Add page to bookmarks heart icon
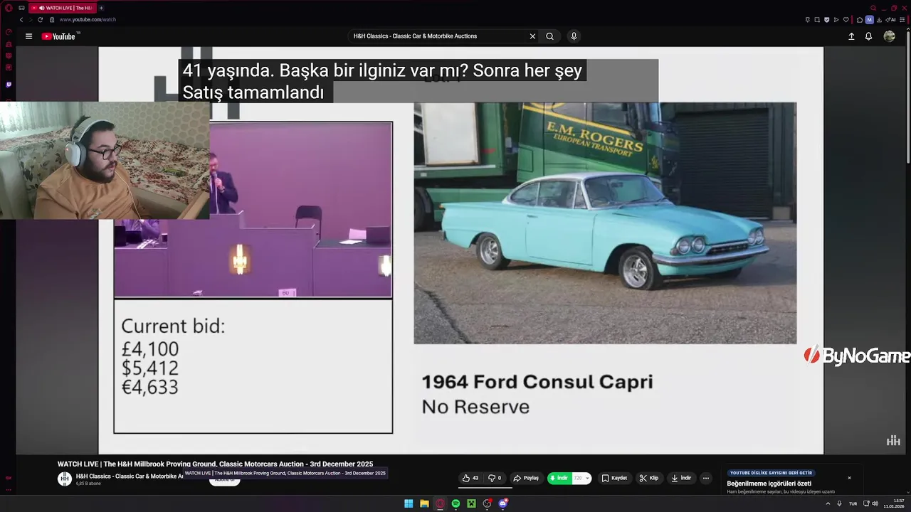 coord(846,19)
